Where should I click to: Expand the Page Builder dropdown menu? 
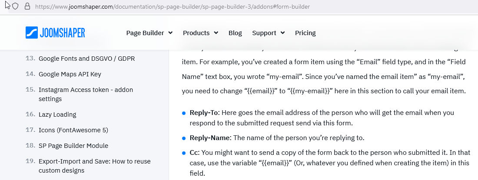[x=149, y=33]
